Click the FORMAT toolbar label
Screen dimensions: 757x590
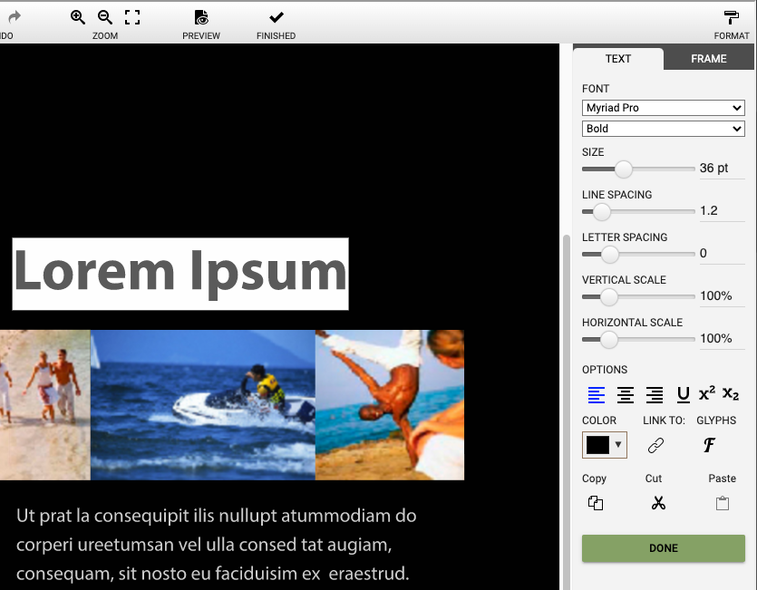732,35
